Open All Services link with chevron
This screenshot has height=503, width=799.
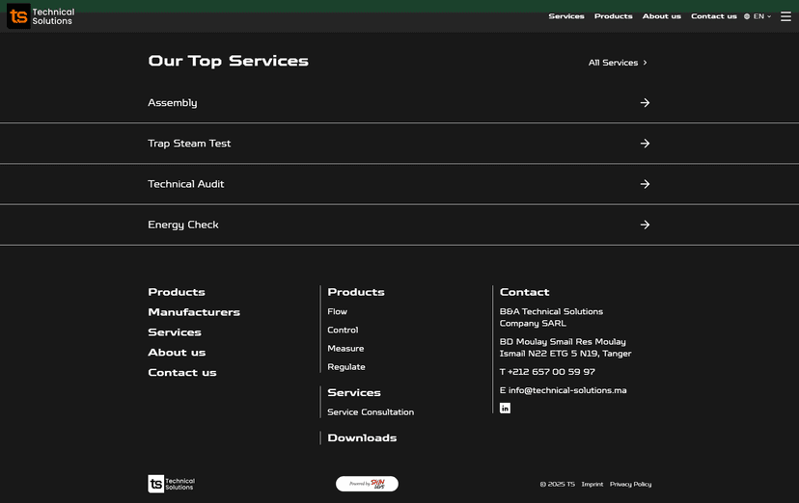618,63
